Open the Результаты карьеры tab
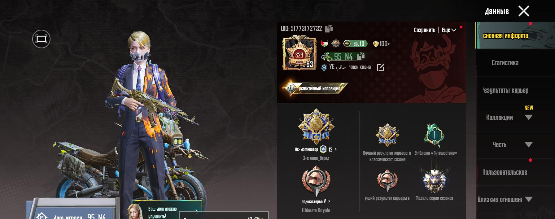 click(x=505, y=90)
